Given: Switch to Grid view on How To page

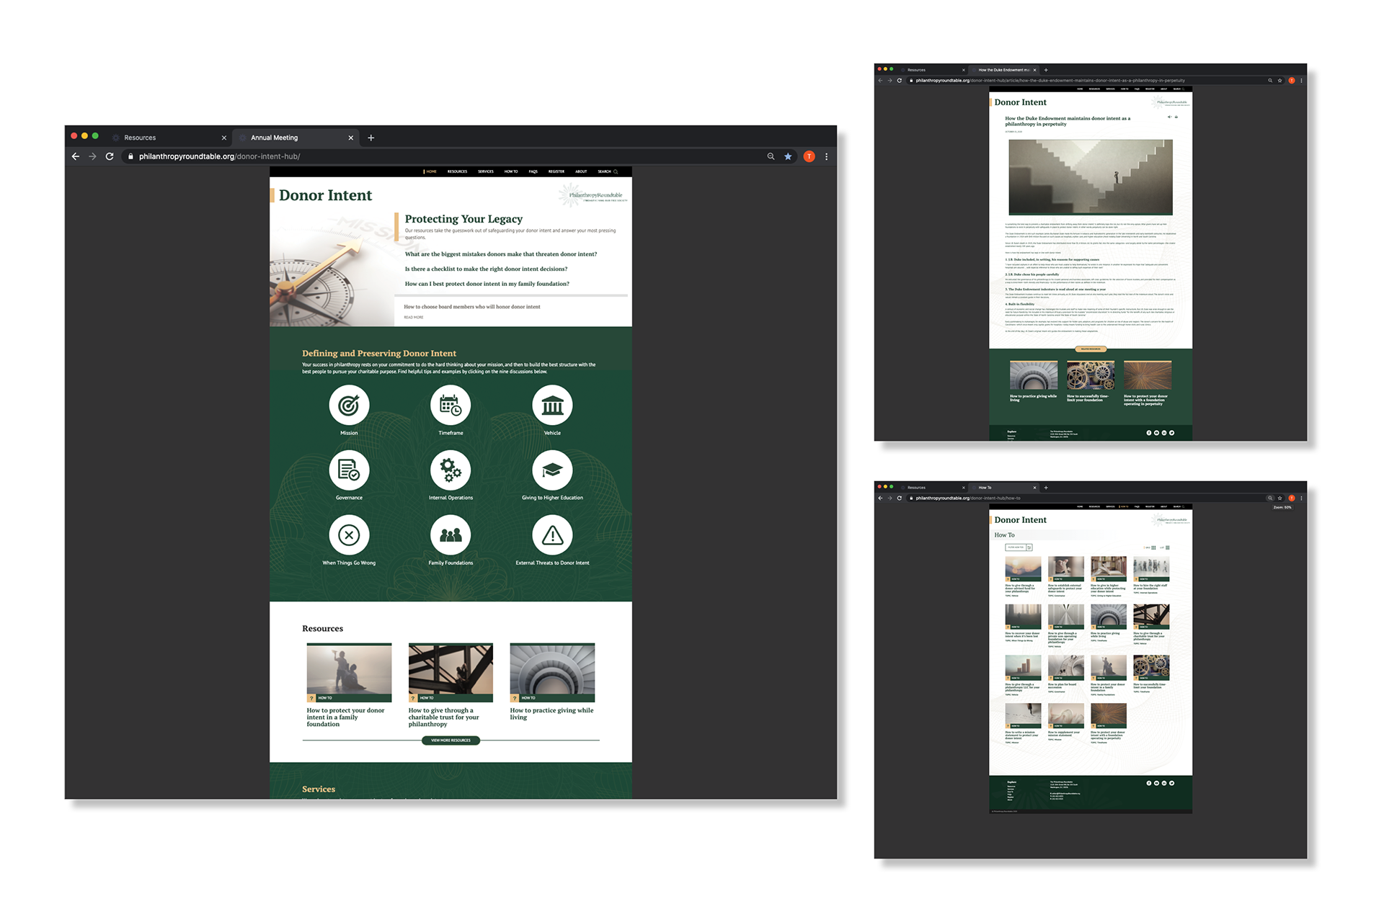Looking at the screenshot, I should click(1153, 547).
